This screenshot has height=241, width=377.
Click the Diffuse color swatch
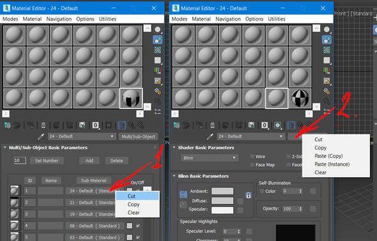tap(222, 201)
